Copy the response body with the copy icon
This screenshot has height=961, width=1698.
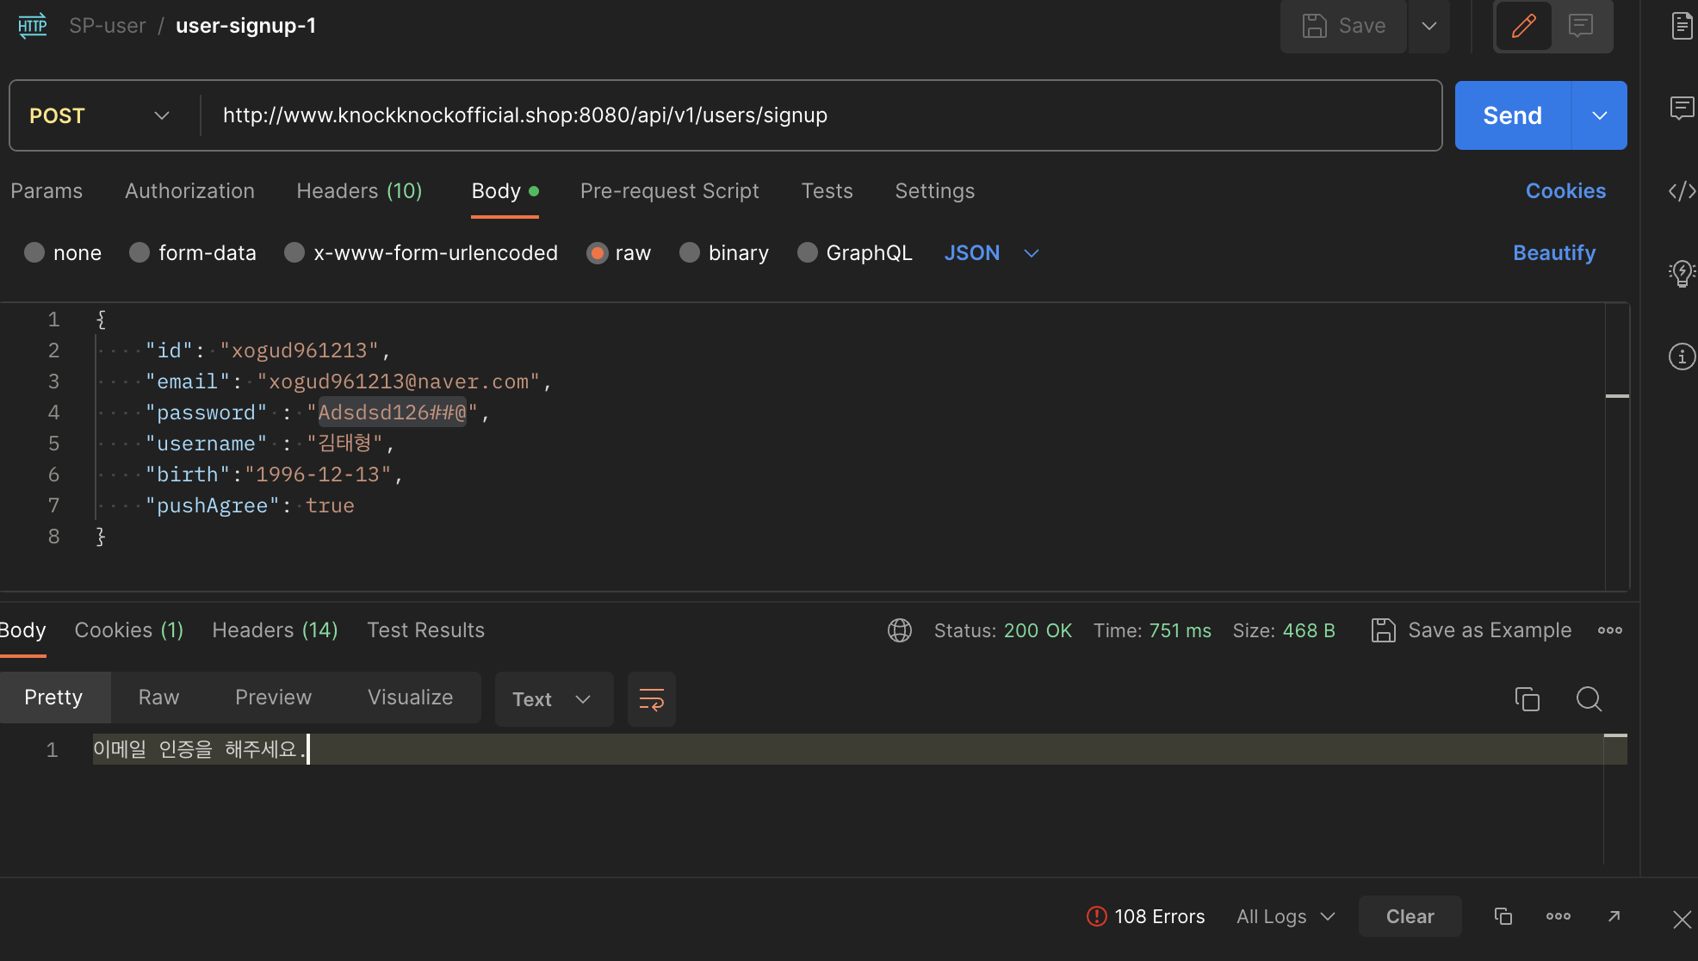coord(1527,699)
